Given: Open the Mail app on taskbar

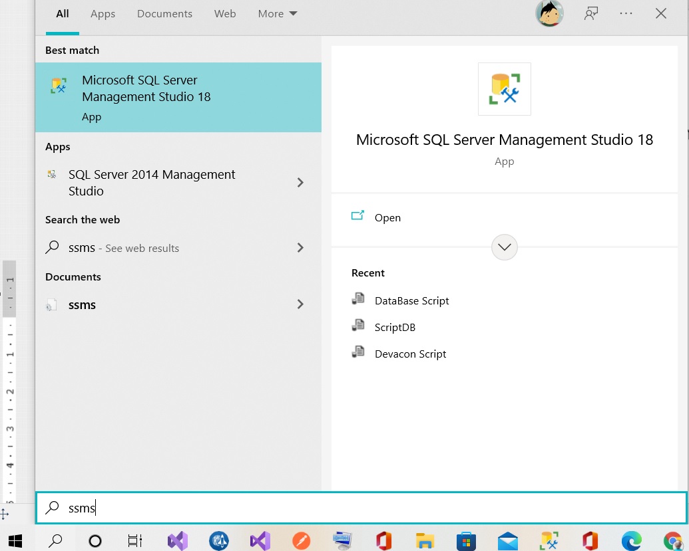Looking at the screenshot, I should [x=507, y=541].
